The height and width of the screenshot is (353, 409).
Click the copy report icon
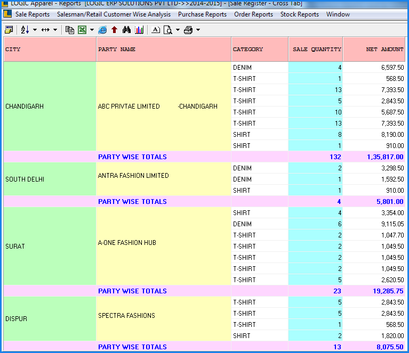pos(70,30)
